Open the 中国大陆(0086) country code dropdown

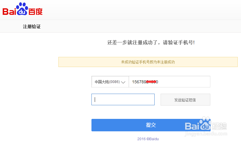point(110,82)
